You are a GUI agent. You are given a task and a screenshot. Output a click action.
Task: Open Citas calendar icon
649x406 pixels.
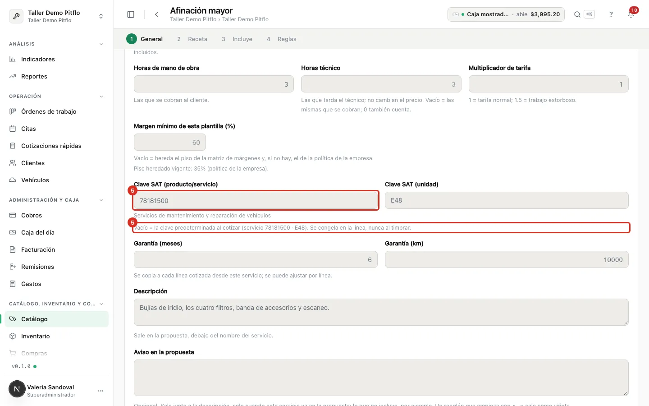(x=13, y=129)
